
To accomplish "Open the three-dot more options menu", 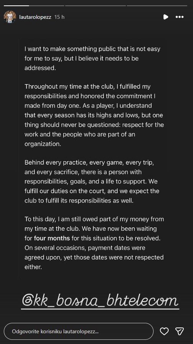I will (x=180, y=17).
